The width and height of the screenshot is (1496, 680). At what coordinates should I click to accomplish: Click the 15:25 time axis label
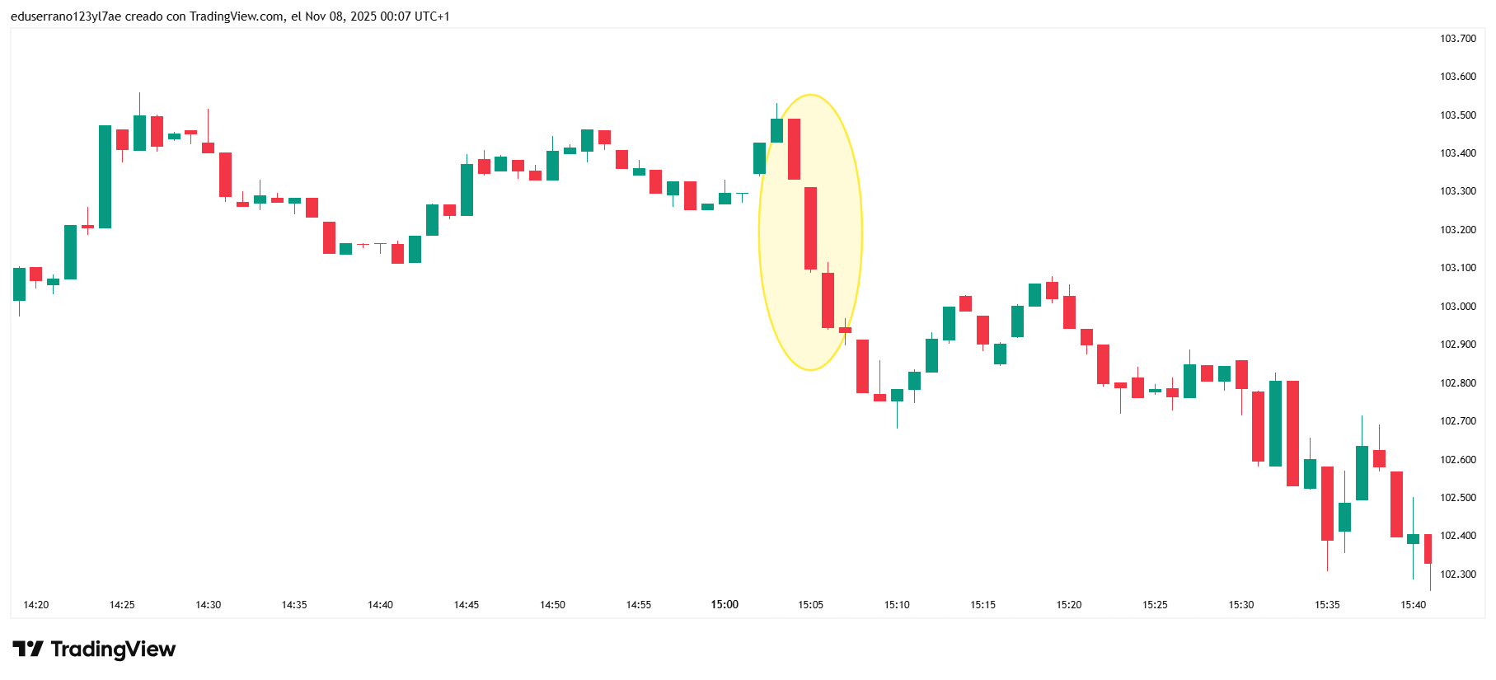1155,605
